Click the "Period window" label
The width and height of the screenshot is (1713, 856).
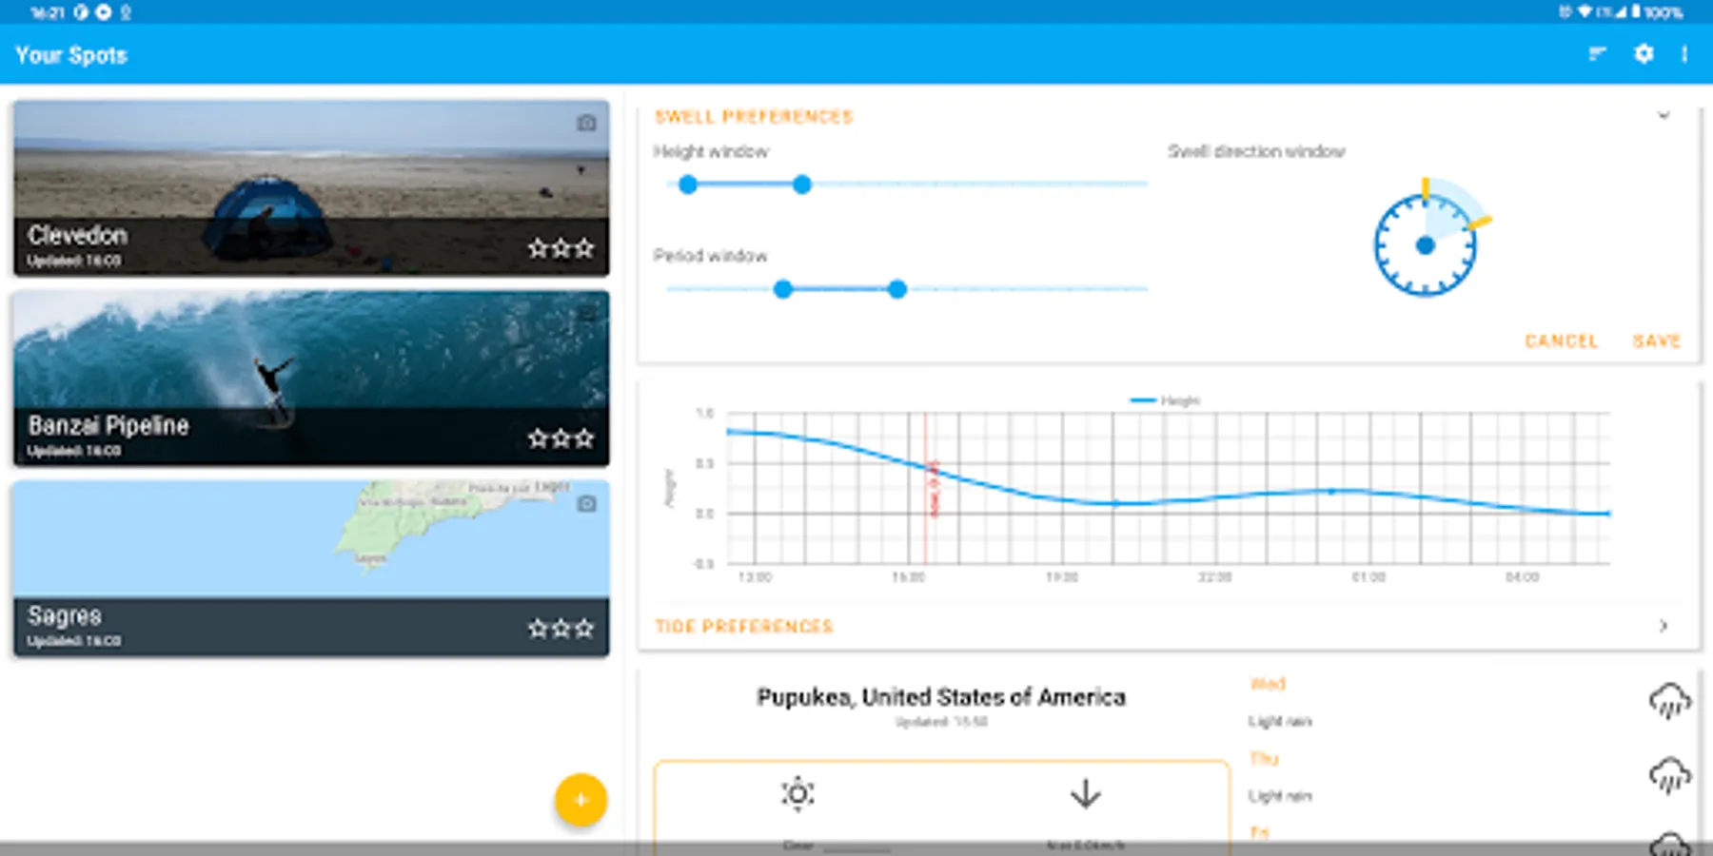pyautogui.click(x=710, y=256)
